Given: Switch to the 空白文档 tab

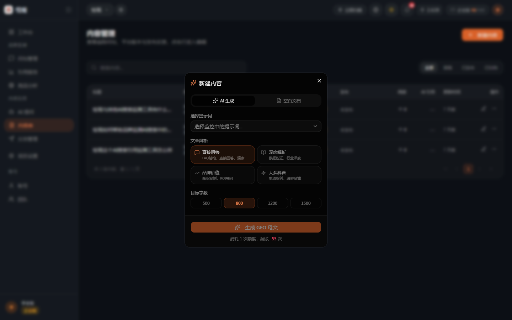Looking at the screenshot, I should (x=288, y=101).
